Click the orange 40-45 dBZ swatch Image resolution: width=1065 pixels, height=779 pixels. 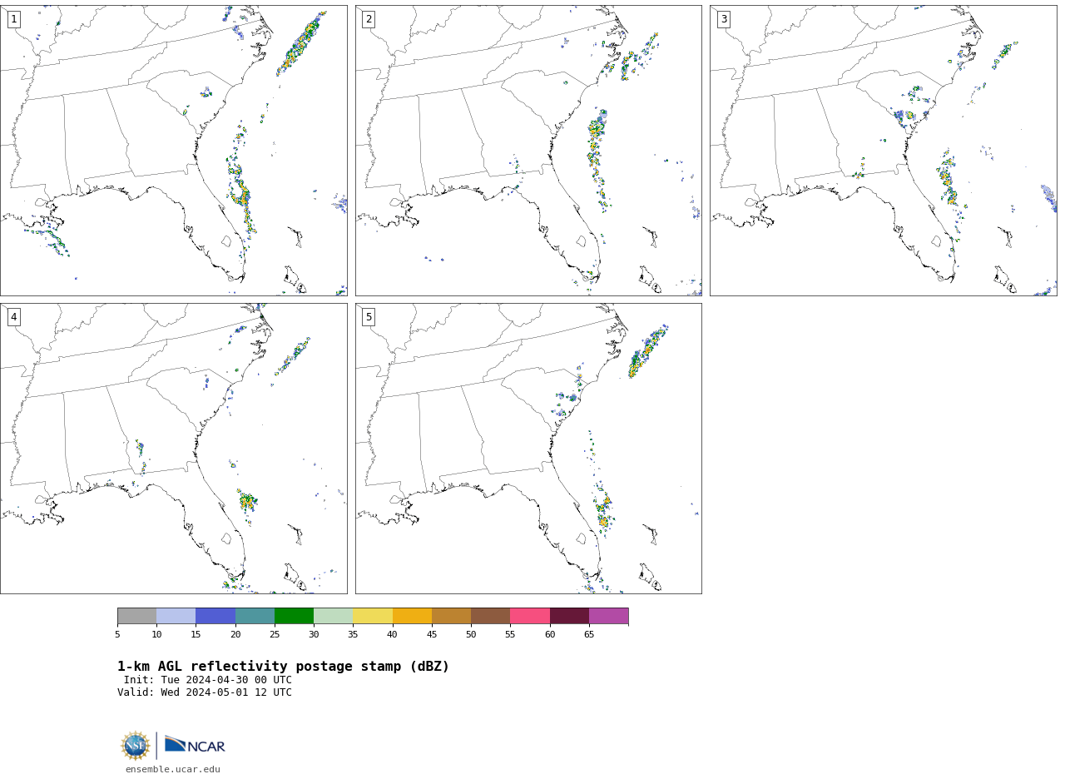tap(412, 616)
